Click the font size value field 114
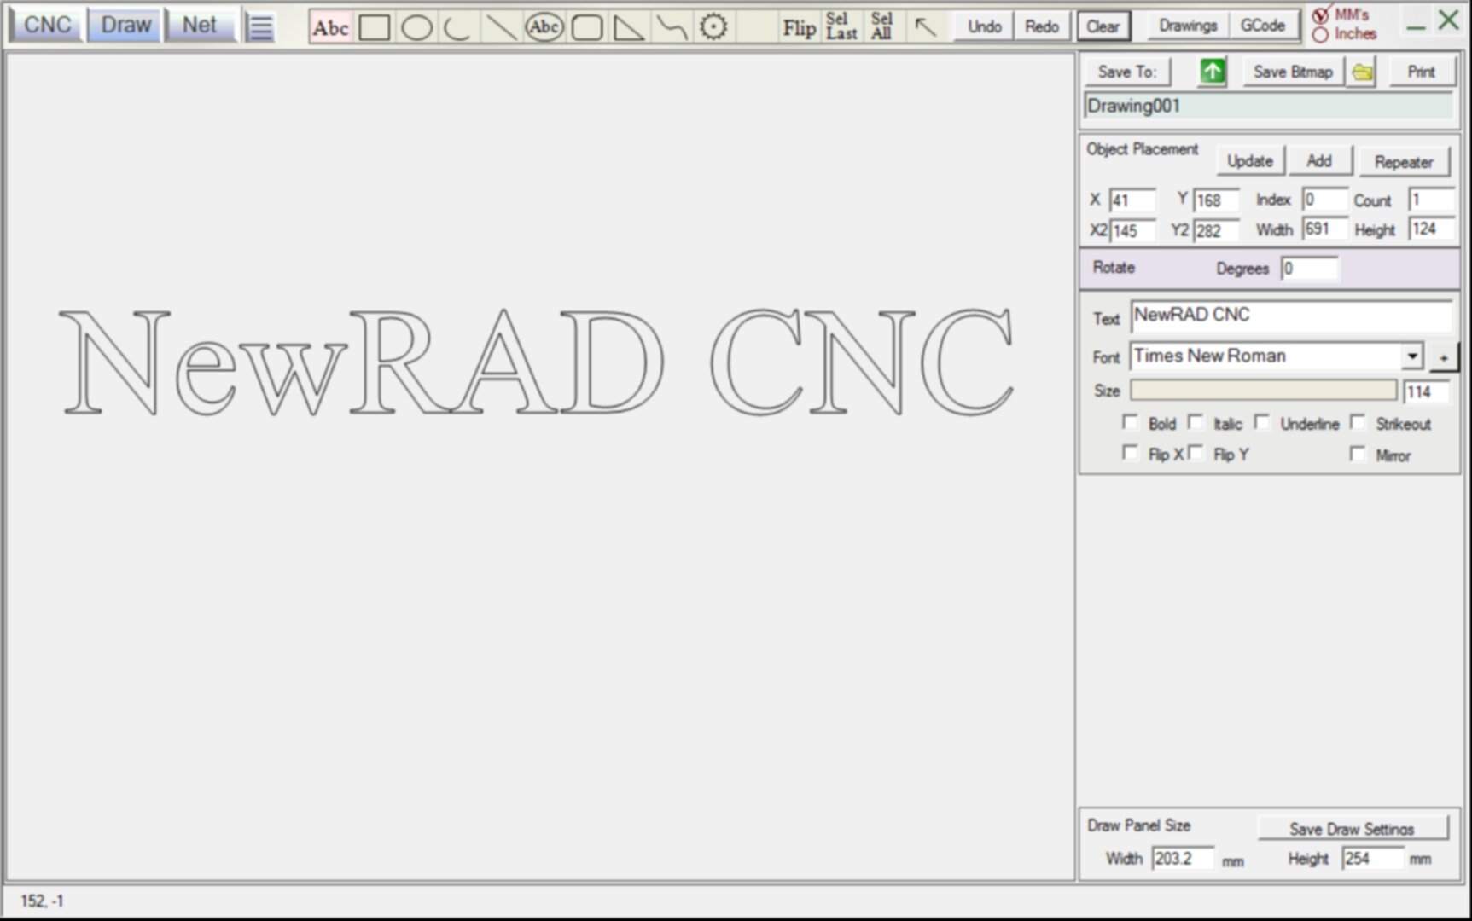This screenshot has height=921, width=1472. 1426,392
